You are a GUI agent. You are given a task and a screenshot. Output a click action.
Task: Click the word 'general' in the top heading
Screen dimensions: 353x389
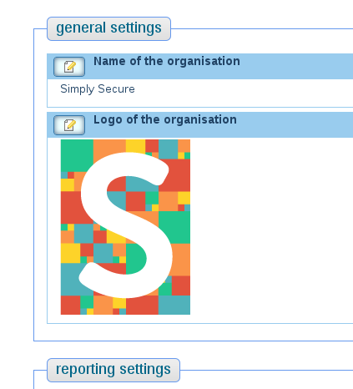(81, 28)
